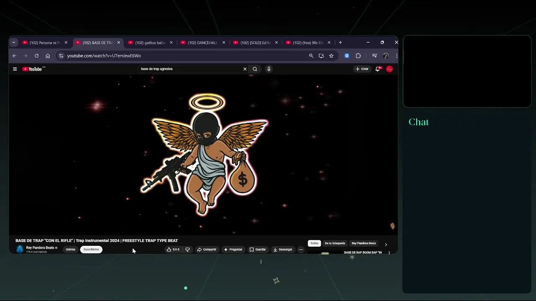Open the Rey Pandora Beats channel avatar

tap(20, 249)
